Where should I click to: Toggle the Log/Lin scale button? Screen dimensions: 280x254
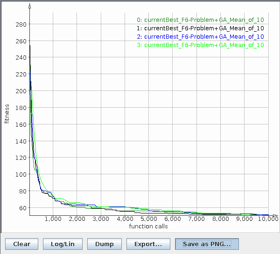pos(63,244)
